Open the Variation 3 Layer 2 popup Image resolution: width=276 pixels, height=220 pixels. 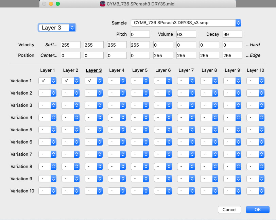(x=71, y=105)
